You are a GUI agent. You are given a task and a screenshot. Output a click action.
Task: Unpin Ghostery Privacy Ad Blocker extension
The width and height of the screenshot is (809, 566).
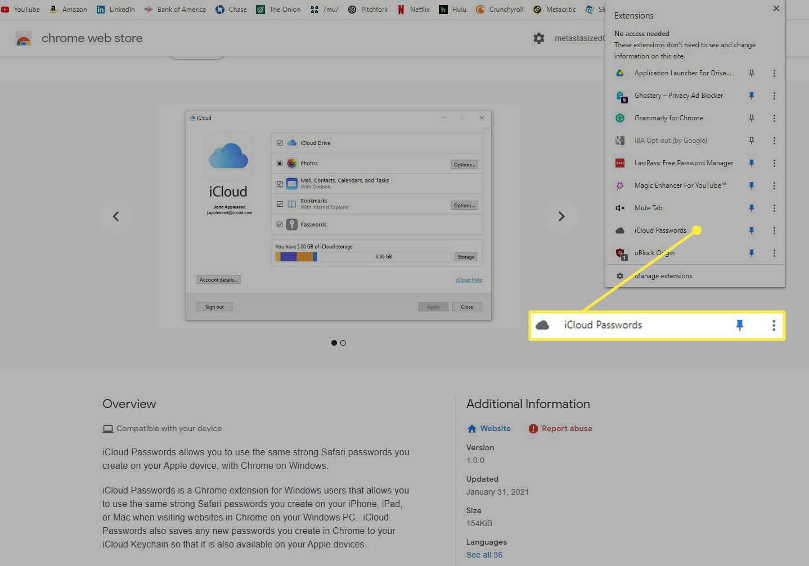pos(751,96)
